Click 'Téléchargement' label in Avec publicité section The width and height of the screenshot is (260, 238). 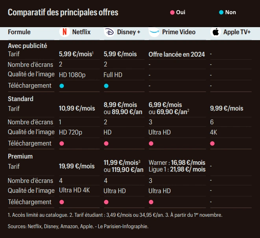click(x=30, y=86)
